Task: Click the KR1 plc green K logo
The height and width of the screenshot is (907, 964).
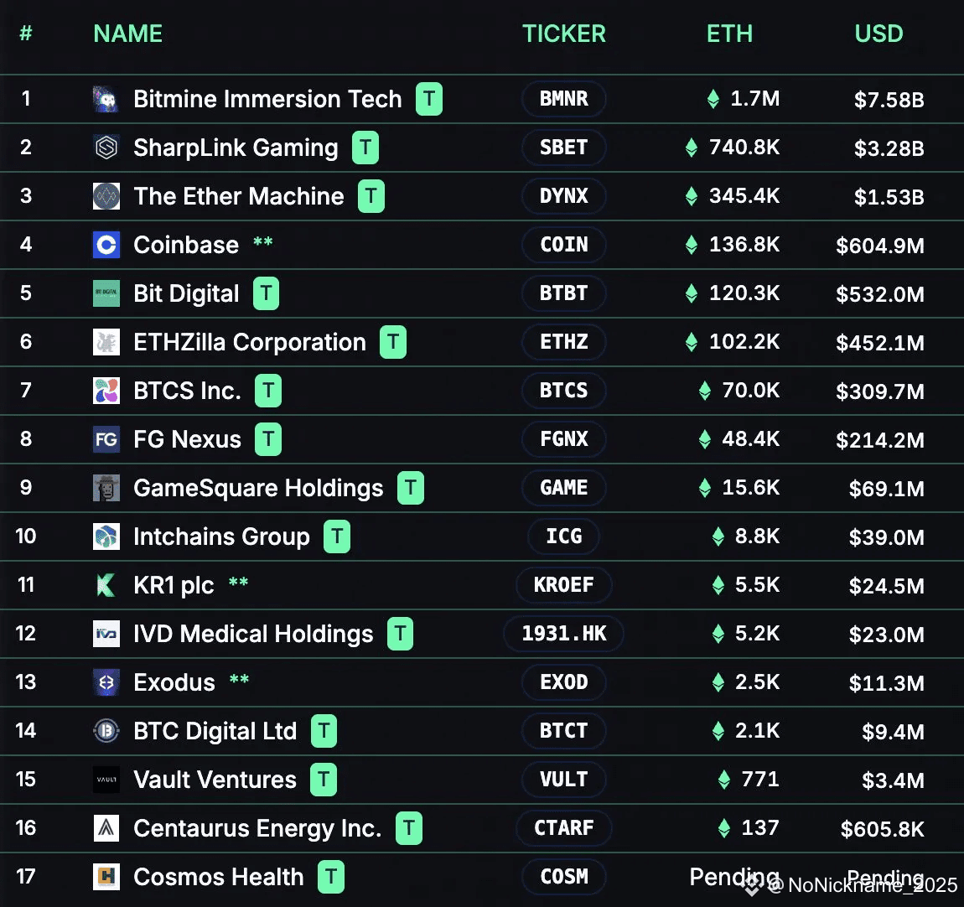Action: pos(106,585)
